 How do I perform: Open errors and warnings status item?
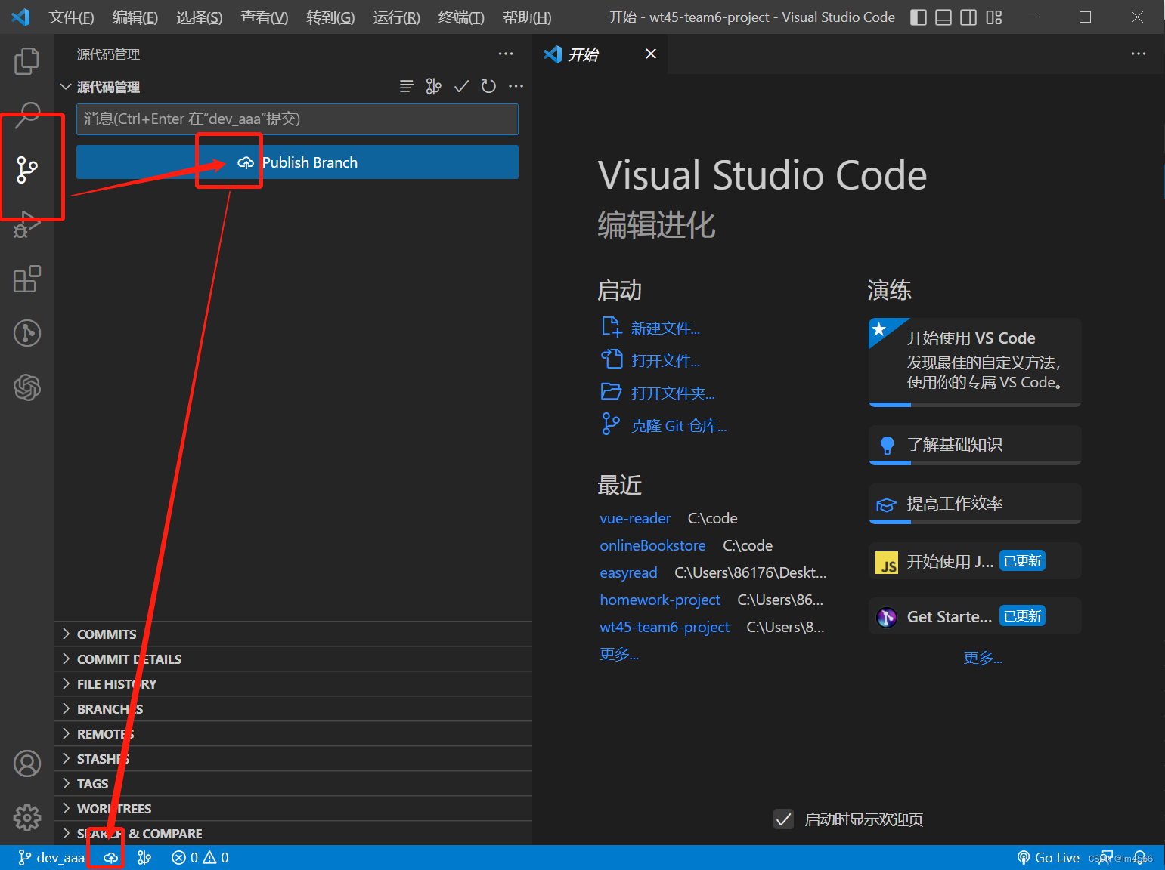point(200,858)
